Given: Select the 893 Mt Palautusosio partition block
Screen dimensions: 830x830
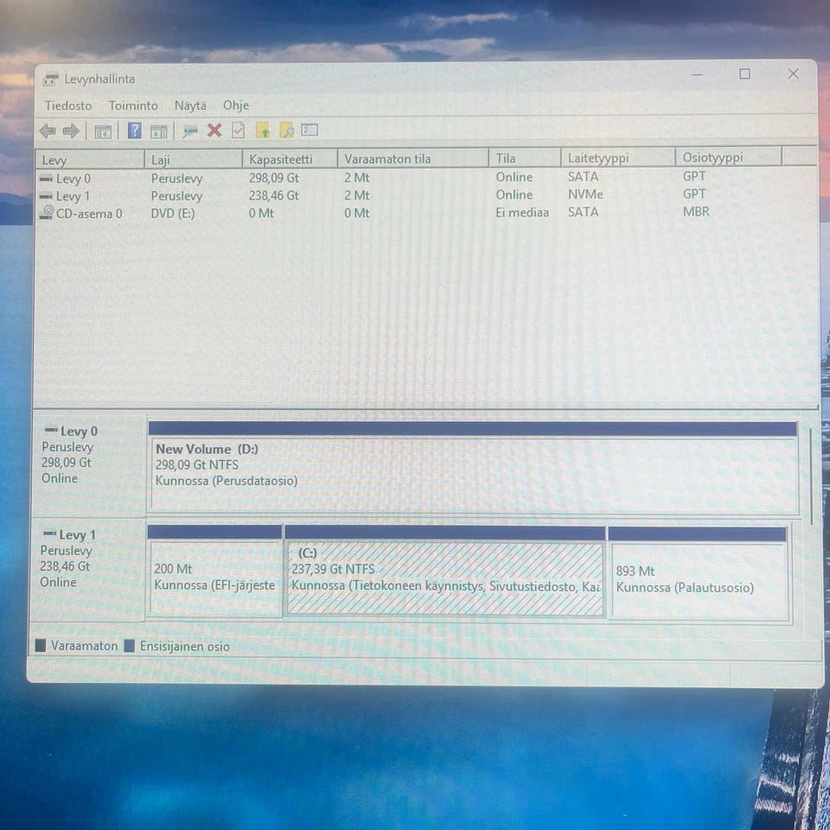Looking at the screenshot, I should (698, 573).
